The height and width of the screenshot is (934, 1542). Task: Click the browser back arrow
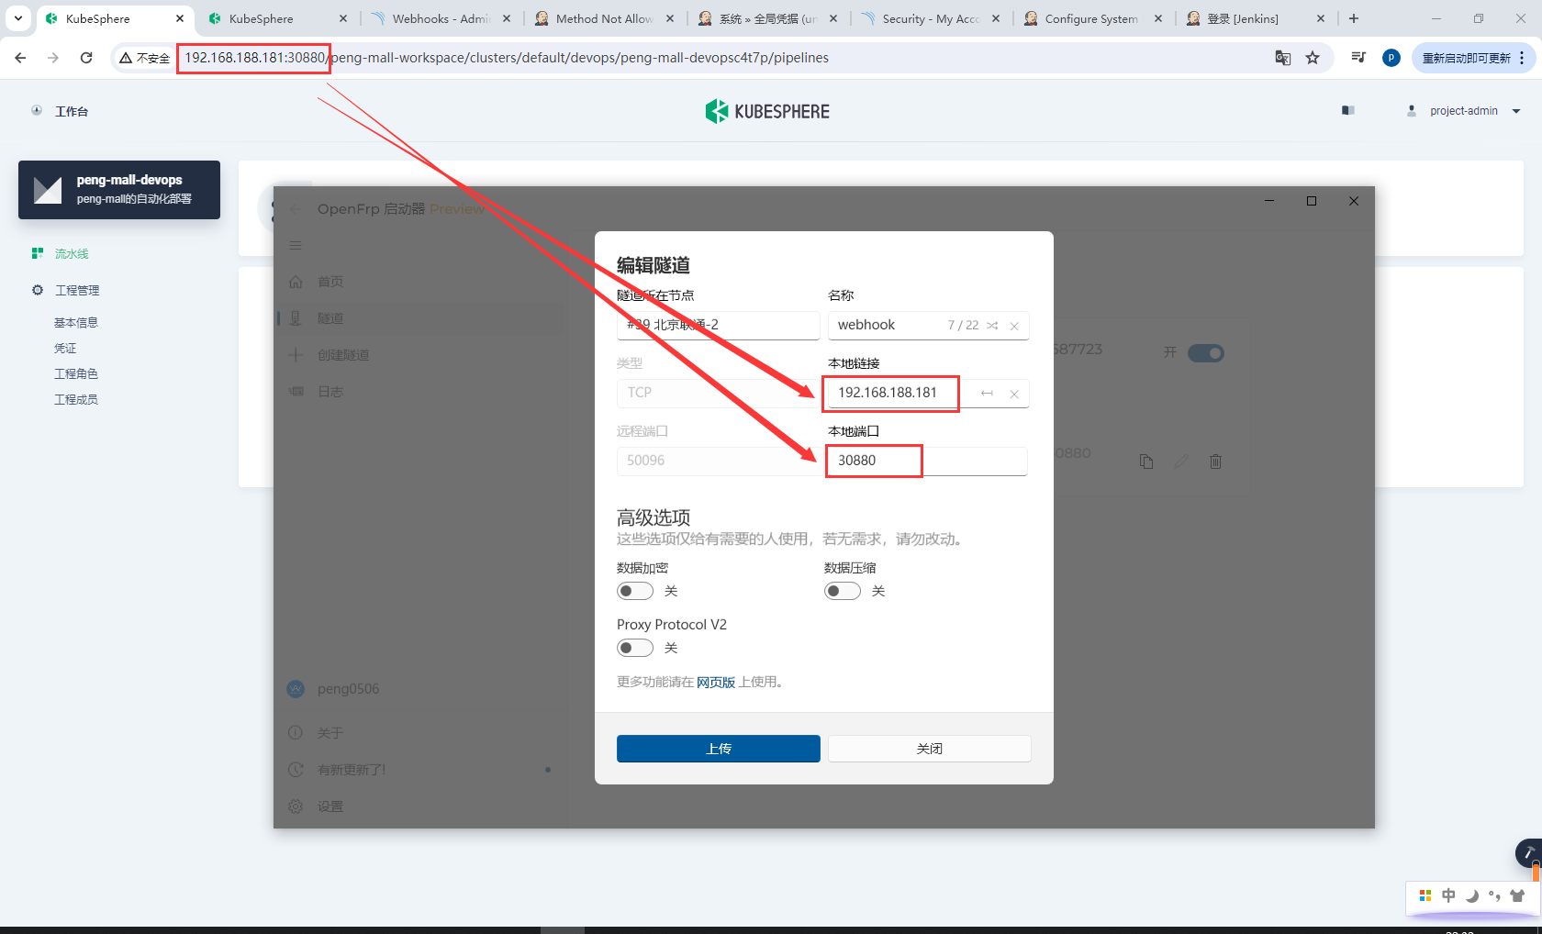pyautogui.click(x=20, y=58)
